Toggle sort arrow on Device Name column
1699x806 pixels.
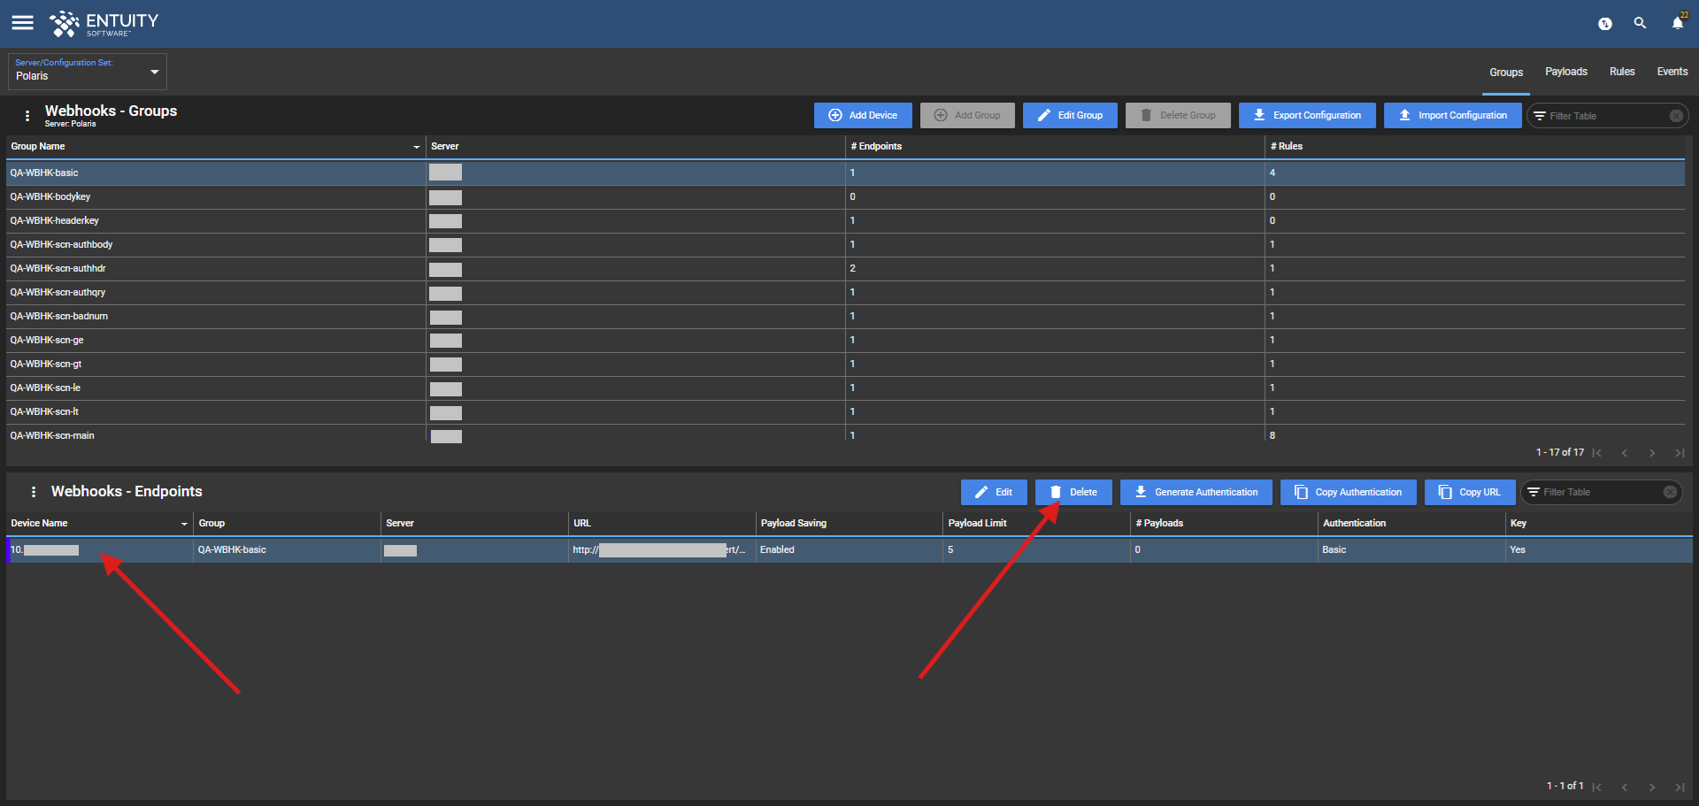pos(184,524)
